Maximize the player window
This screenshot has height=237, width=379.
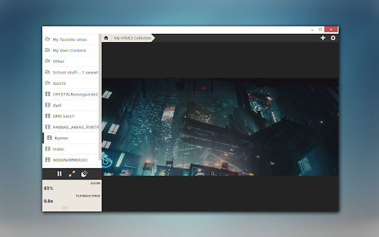(320, 30)
